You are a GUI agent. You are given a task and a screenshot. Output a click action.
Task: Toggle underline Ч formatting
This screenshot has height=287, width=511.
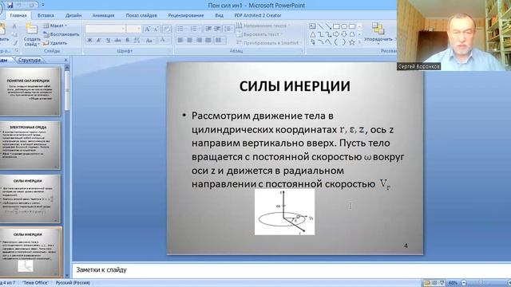(108, 40)
